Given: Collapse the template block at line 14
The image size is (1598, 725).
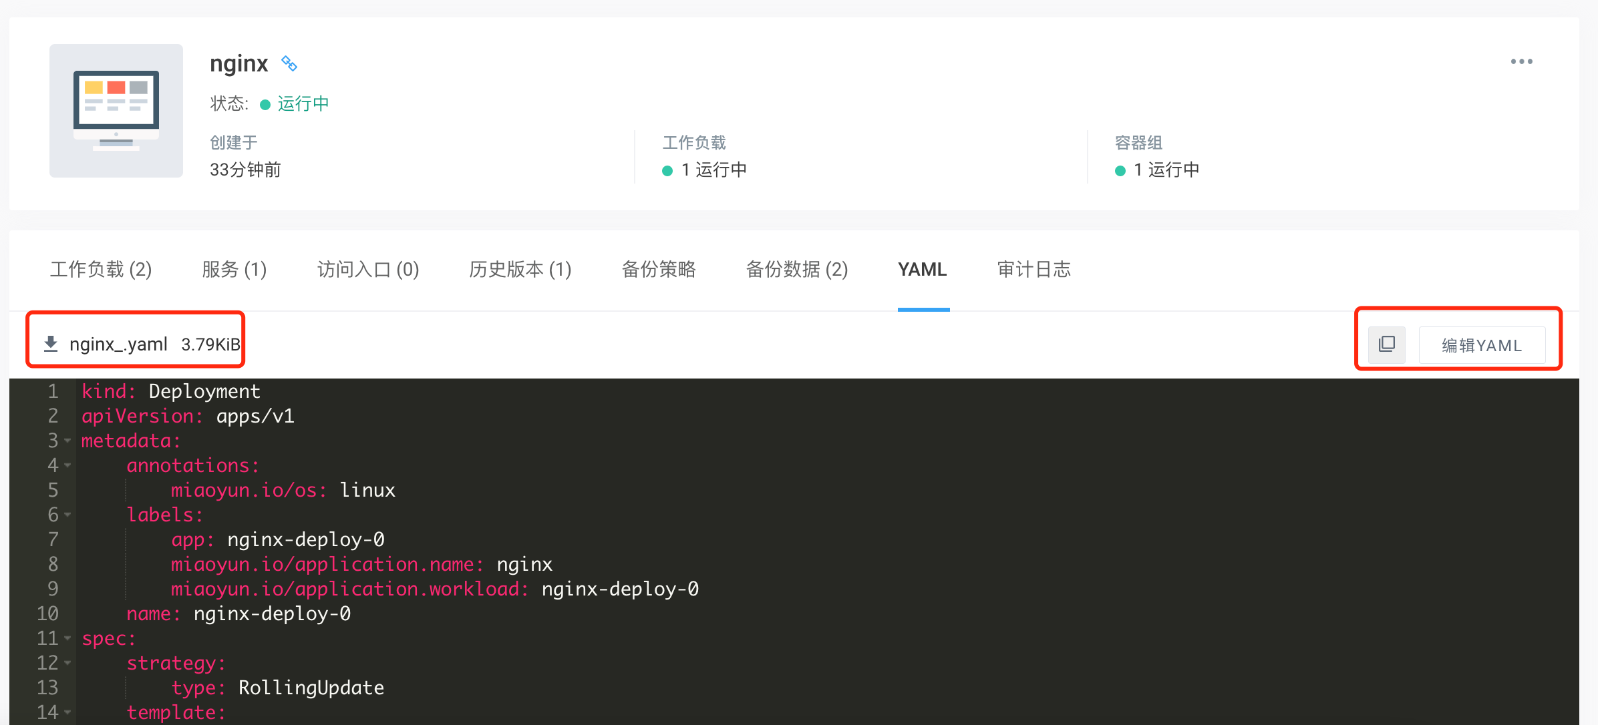Looking at the screenshot, I should point(67,712).
